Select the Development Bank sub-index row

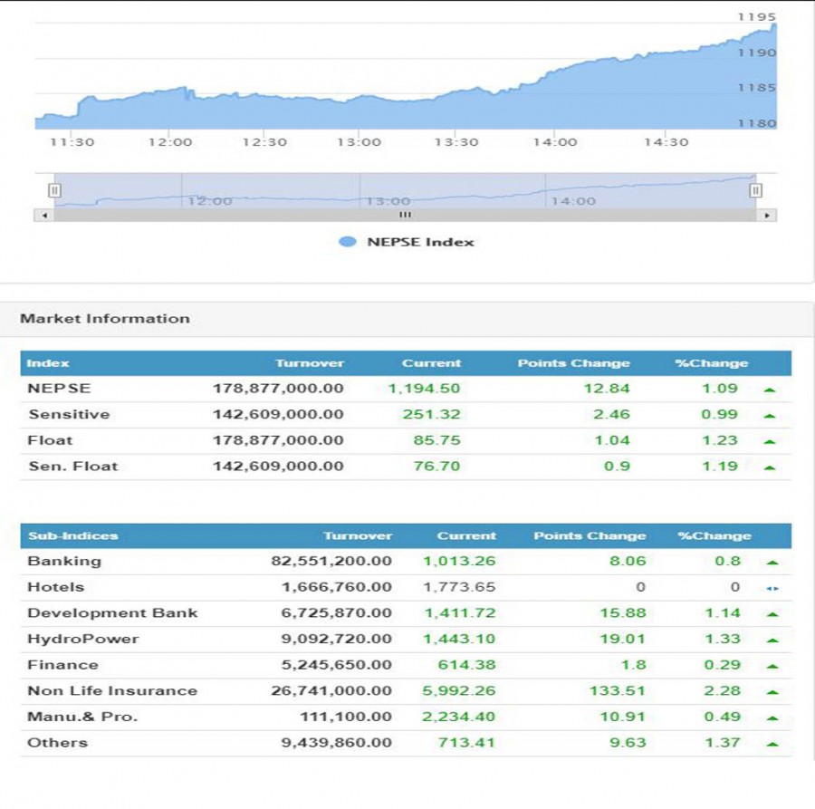pyautogui.click(x=112, y=613)
